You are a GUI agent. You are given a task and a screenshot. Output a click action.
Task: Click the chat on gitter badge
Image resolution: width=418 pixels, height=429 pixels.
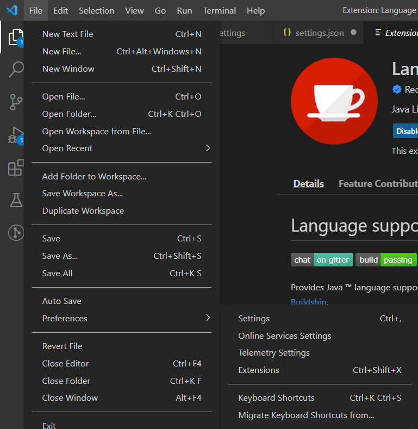pyautogui.click(x=322, y=260)
